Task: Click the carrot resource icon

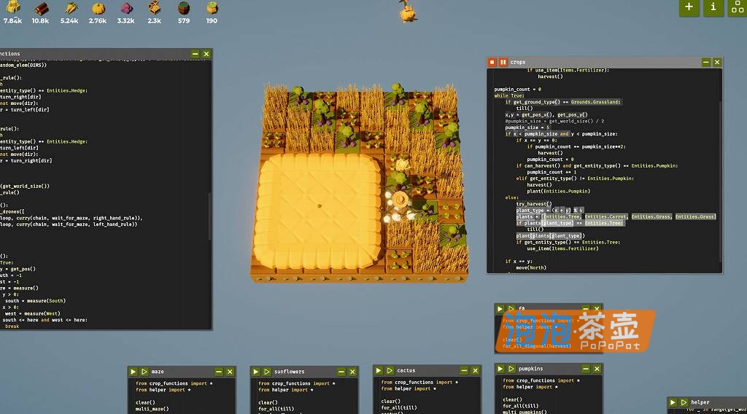Action: (70, 7)
